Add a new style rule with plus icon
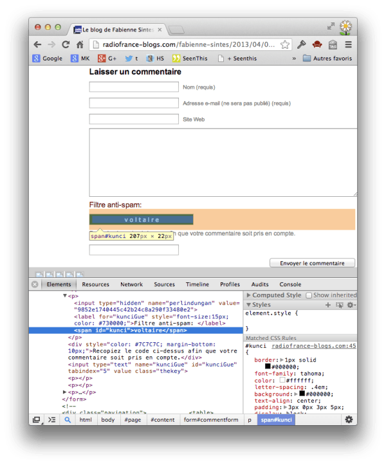Image resolution: width=386 pixels, height=465 pixels. [x=328, y=305]
